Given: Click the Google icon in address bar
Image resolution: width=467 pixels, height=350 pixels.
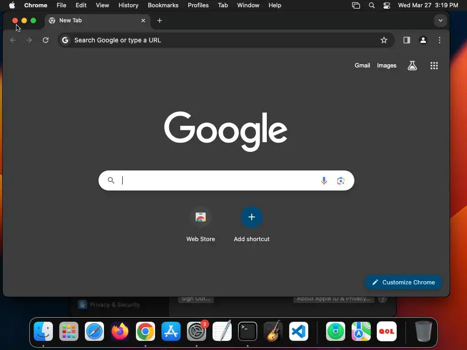Looking at the screenshot, I should pos(65,40).
